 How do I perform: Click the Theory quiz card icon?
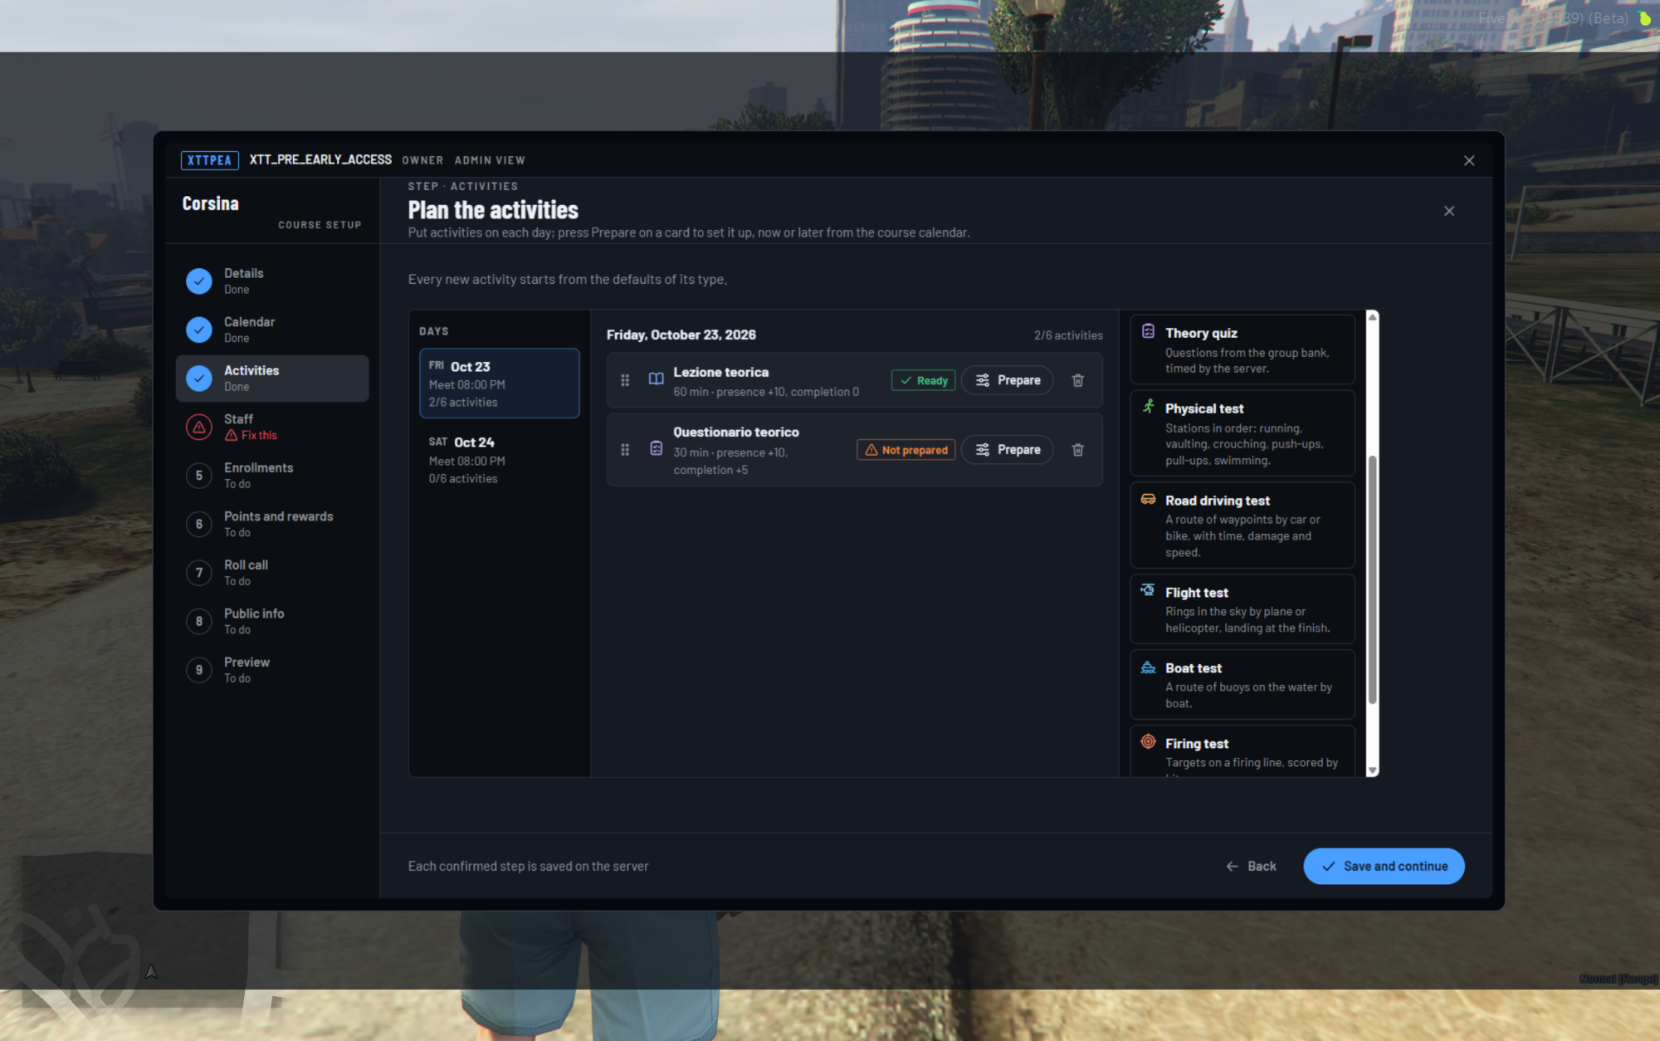tap(1148, 331)
